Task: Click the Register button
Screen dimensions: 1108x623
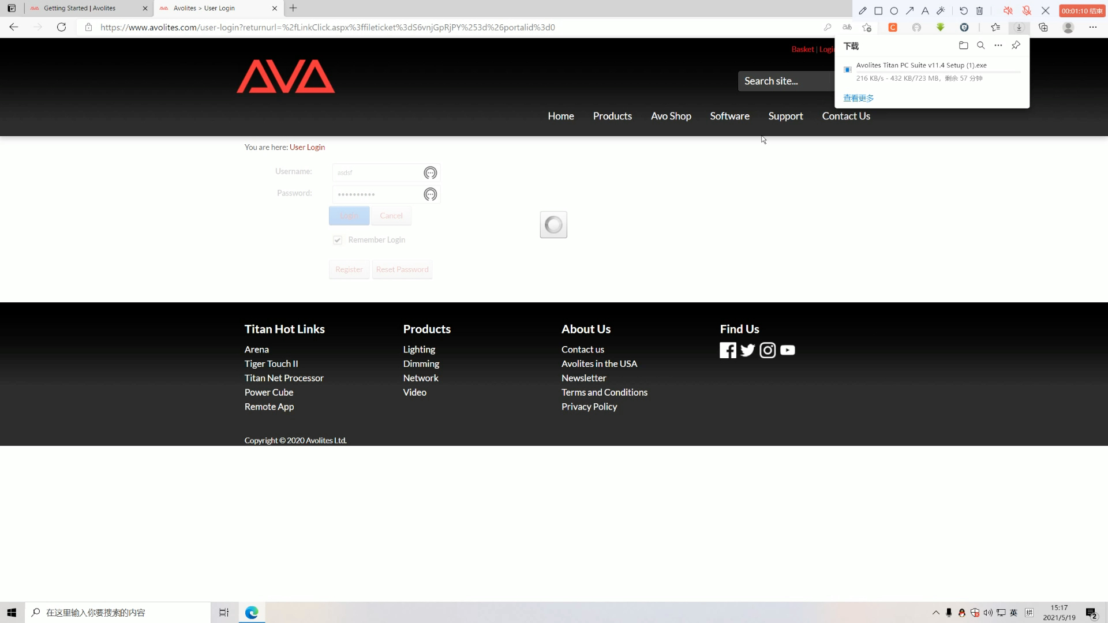Action: click(349, 269)
